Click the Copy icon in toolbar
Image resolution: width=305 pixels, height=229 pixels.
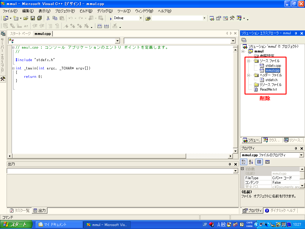tap(55, 18)
